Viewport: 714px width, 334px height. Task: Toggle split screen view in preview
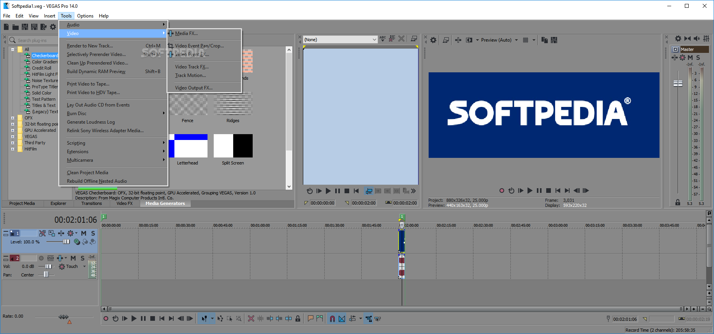[x=469, y=40]
